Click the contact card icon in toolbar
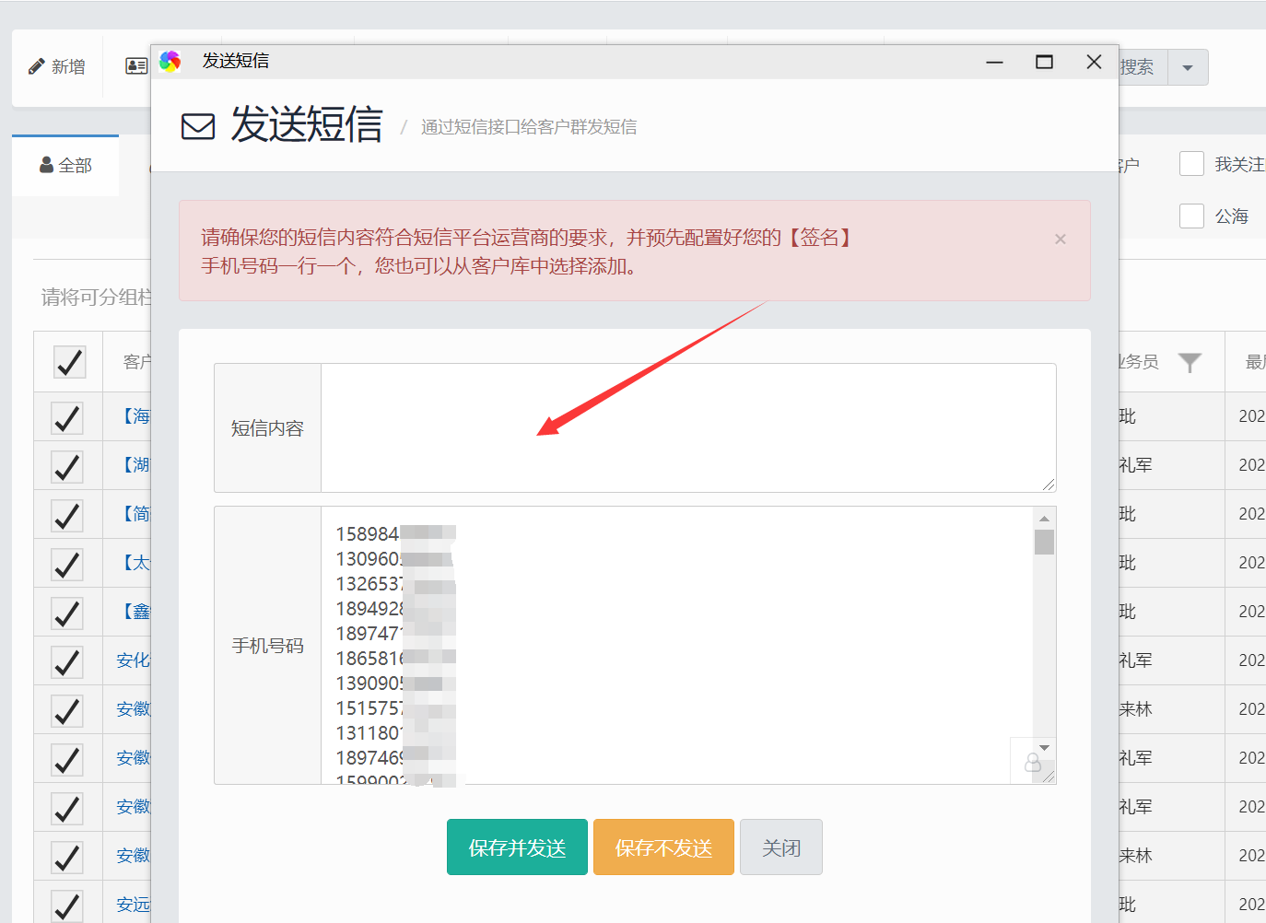Screen dimensions: 1266x923 point(136,66)
